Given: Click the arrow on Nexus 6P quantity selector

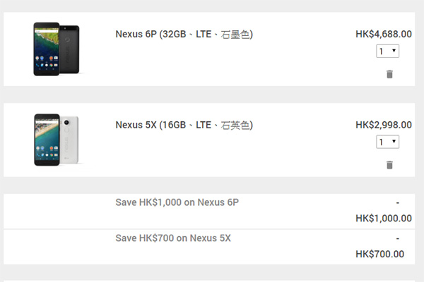Looking at the screenshot, I should coord(394,51).
